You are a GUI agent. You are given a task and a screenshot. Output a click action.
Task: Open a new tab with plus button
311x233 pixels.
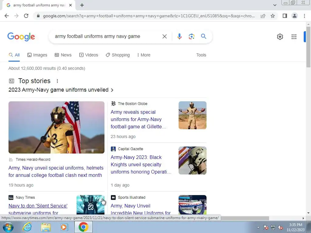click(x=82, y=5)
